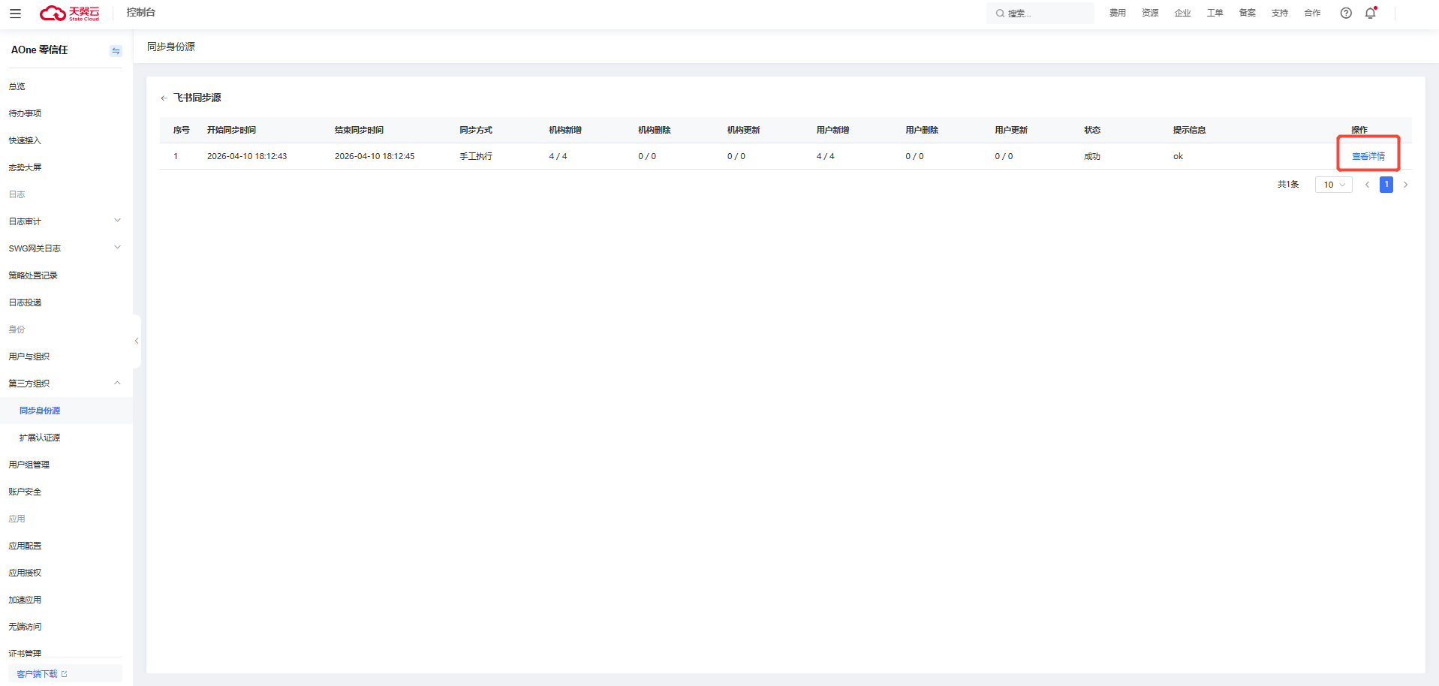
Task: Open the page size dropdown showing 10
Action: 1333,185
